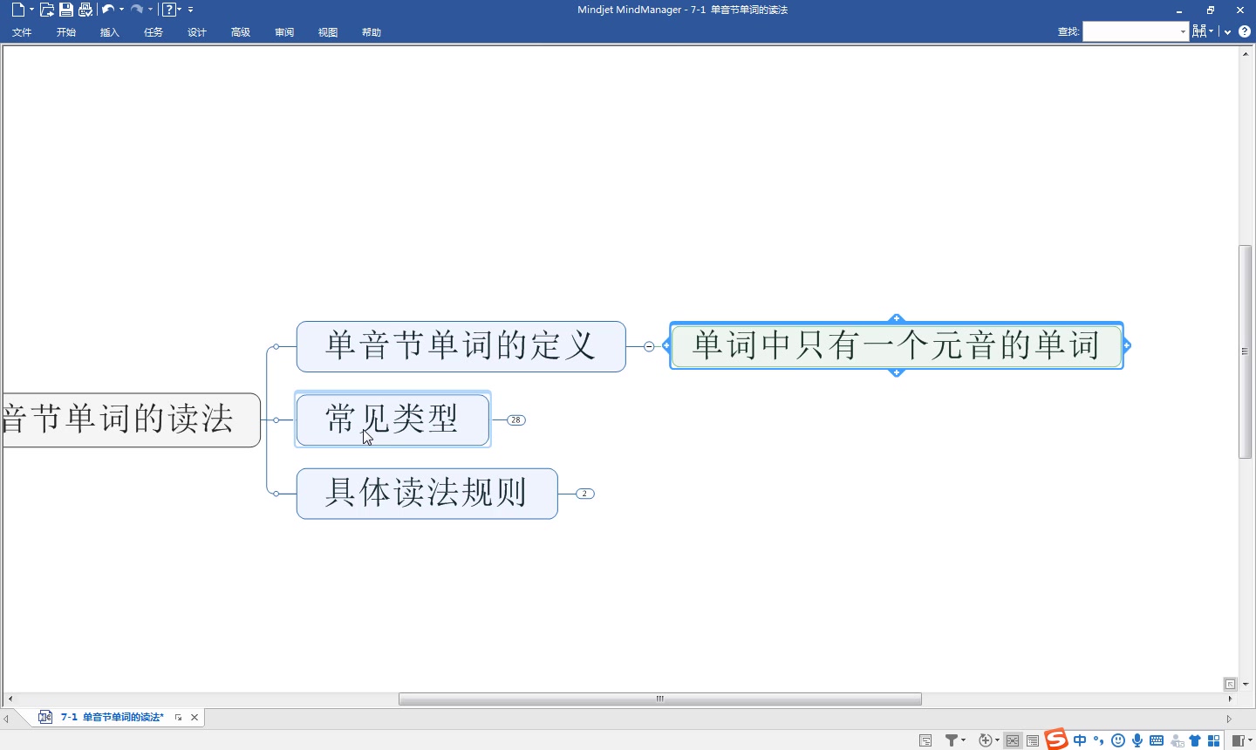
Task: Click the detach window icon on the document tab
Action: [x=178, y=718]
